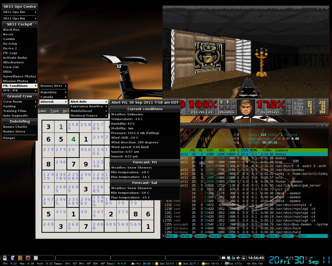
Task: Expand Gaming submenu
Action: click(20, 106)
